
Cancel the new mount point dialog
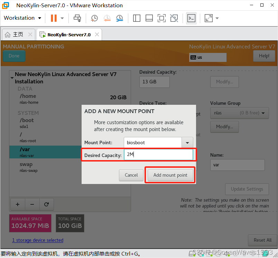[131, 175]
